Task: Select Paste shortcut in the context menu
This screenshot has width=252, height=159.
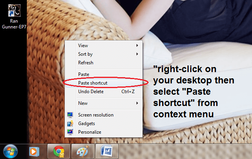Action: coord(103,83)
